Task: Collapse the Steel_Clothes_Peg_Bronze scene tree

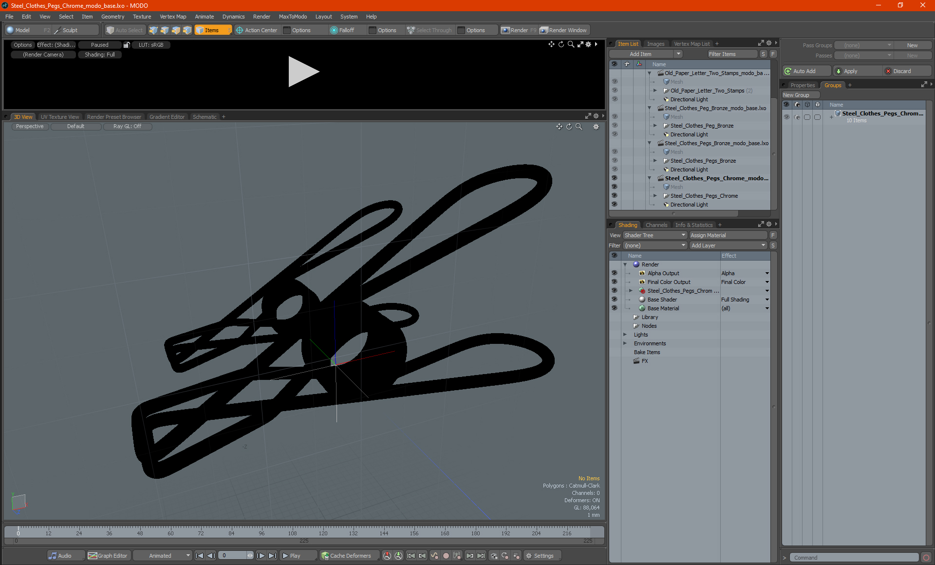Action: [649, 108]
